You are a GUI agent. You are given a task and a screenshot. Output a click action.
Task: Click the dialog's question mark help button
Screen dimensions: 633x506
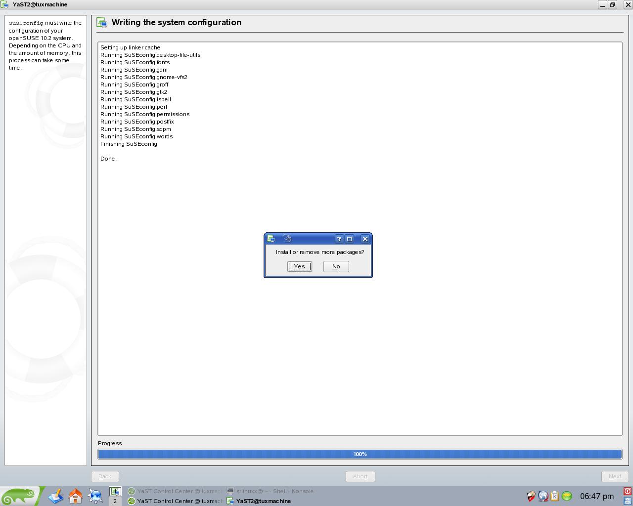(x=339, y=239)
